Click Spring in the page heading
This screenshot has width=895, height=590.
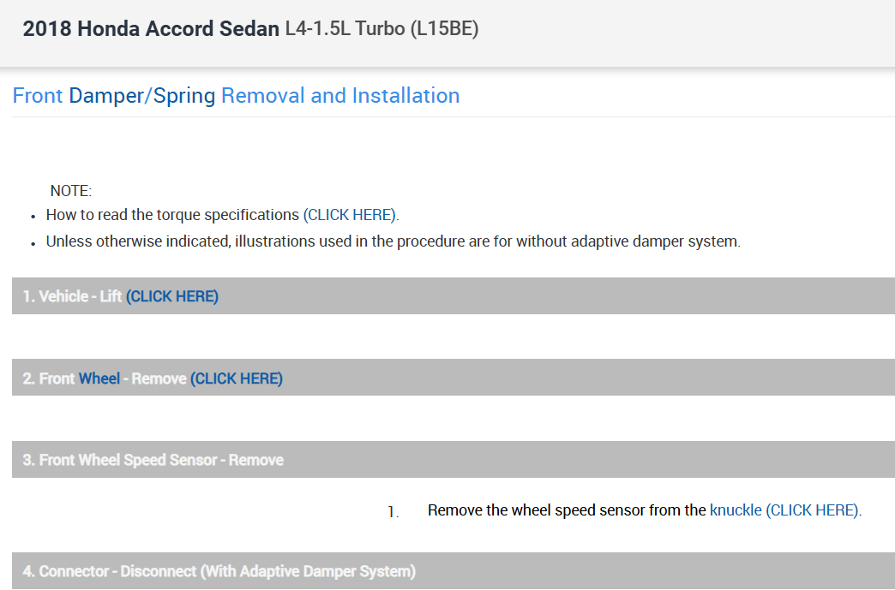pyautogui.click(x=184, y=96)
